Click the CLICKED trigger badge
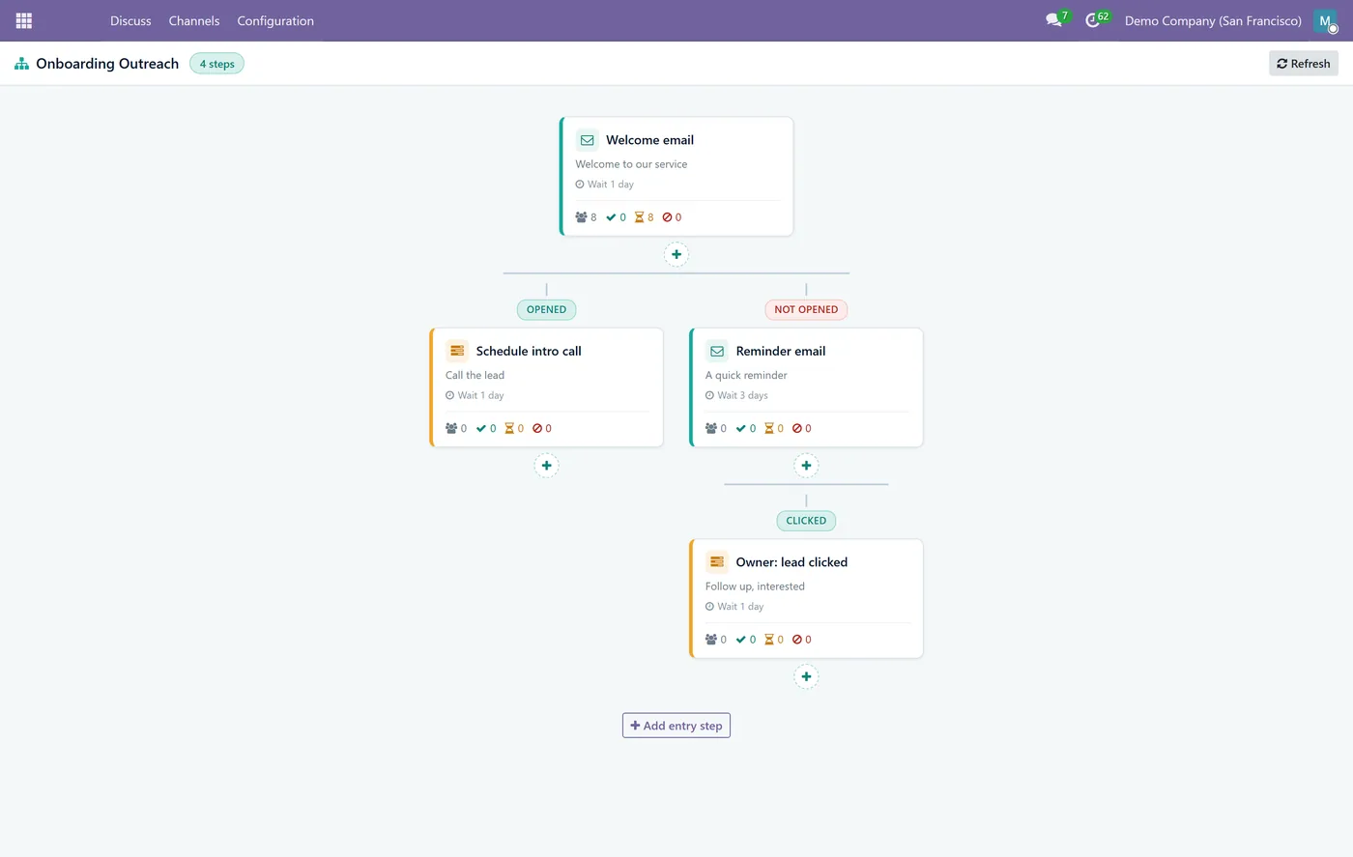The height and width of the screenshot is (857, 1353). pyautogui.click(x=806, y=521)
